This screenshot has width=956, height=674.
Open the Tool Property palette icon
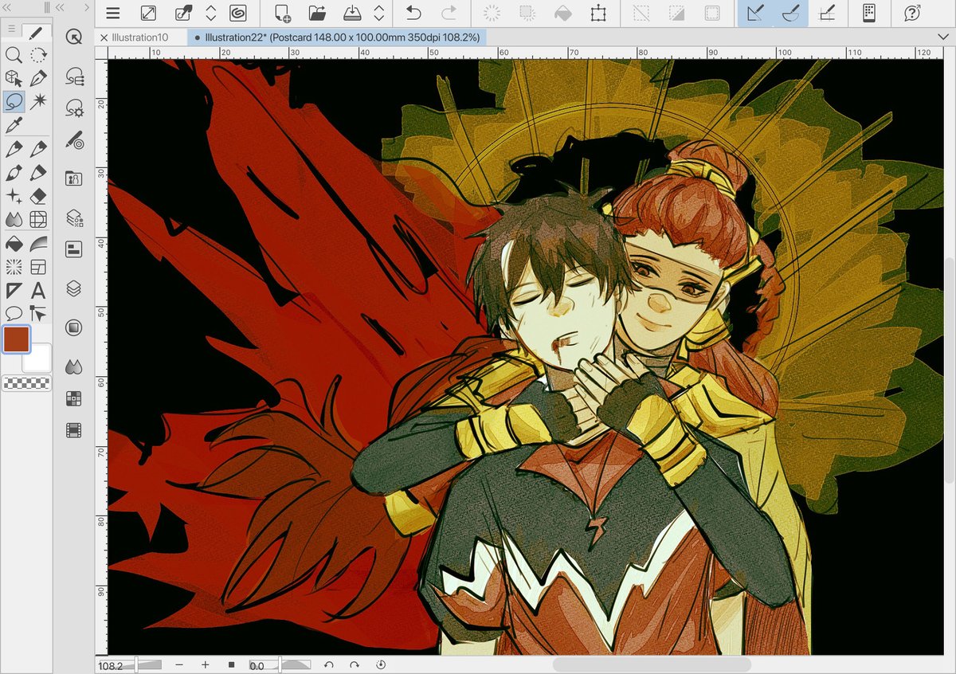pos(74,108)
